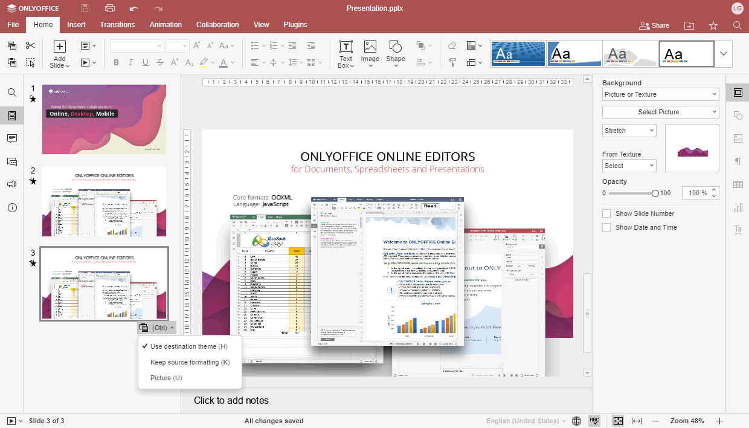Open Chart settings in the right sidebar
749x428 pixels.
point(738,207)
